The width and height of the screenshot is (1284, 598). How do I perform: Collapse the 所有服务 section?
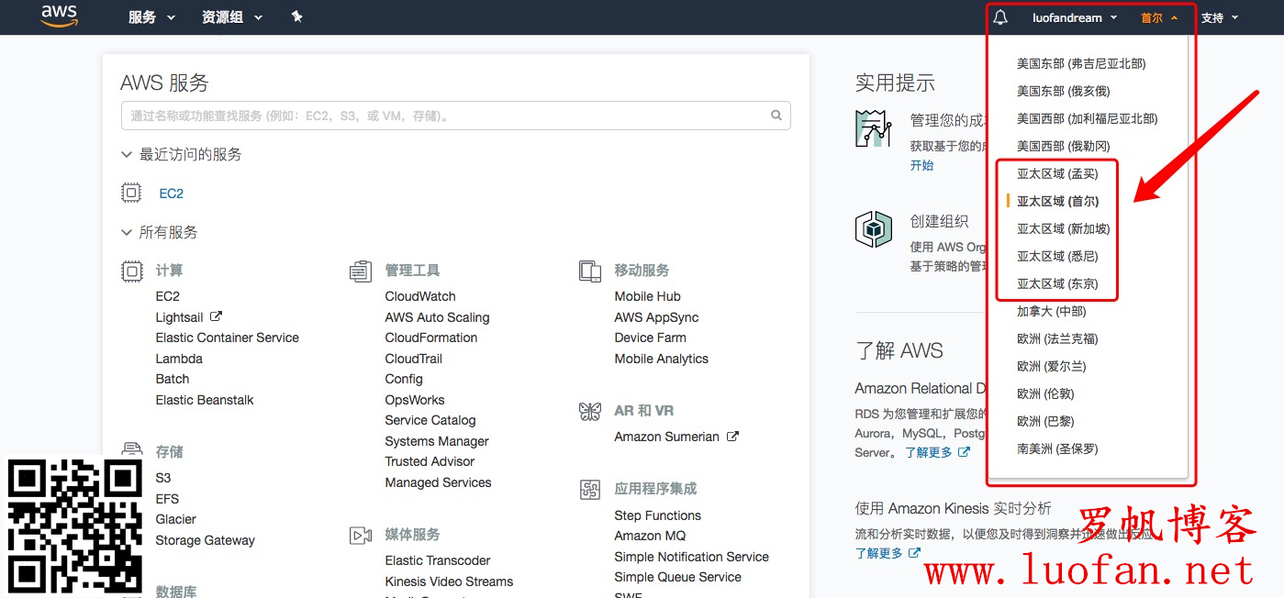(x=160, y=232)
